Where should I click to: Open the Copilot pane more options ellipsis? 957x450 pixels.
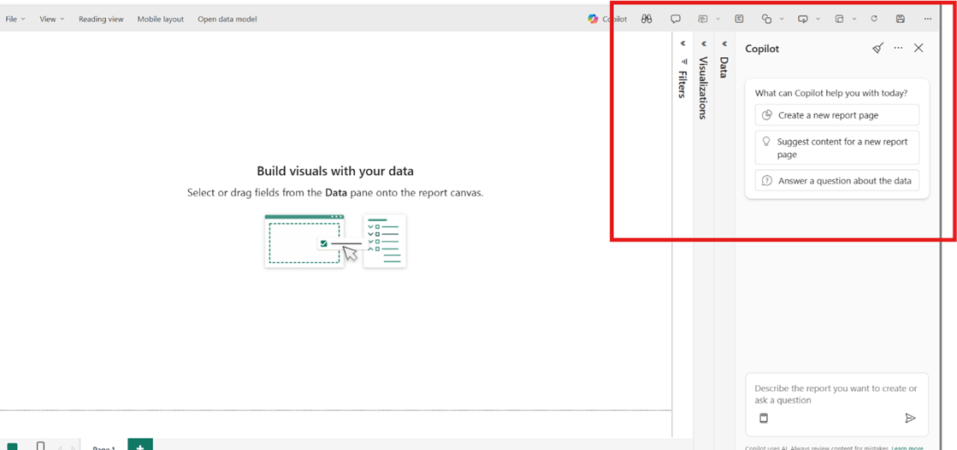point(898,49)
